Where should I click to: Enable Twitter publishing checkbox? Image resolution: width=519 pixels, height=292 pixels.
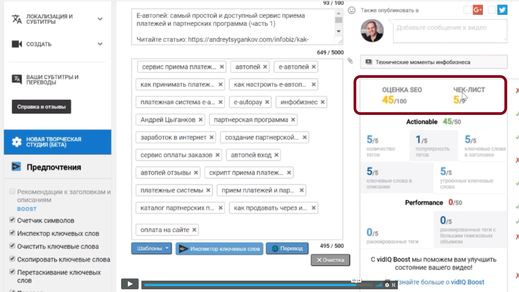click(x=492, y=10)
